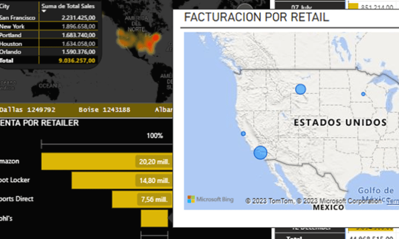Click the 1.896.658,00 sales value
This screenshot has width=399, height=239.
pyautogui.click(x=79, y=26)
